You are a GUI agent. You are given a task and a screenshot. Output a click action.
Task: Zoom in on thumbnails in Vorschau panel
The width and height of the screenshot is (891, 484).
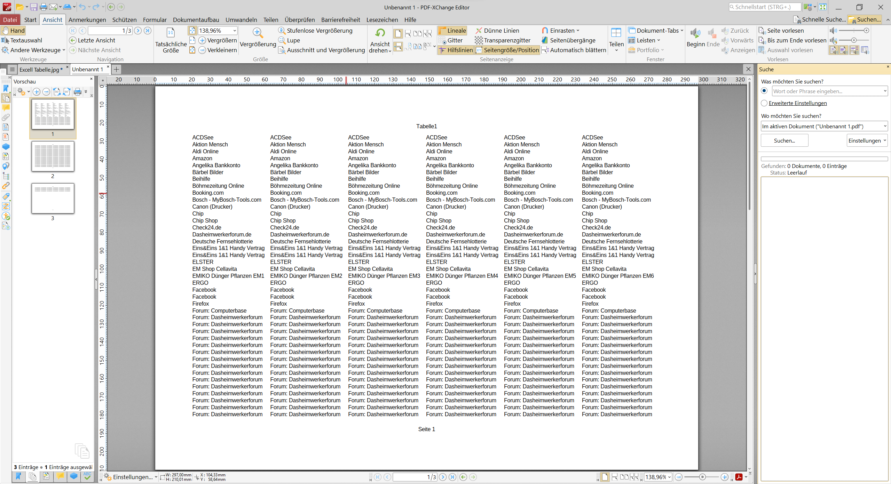coord(37,92)
